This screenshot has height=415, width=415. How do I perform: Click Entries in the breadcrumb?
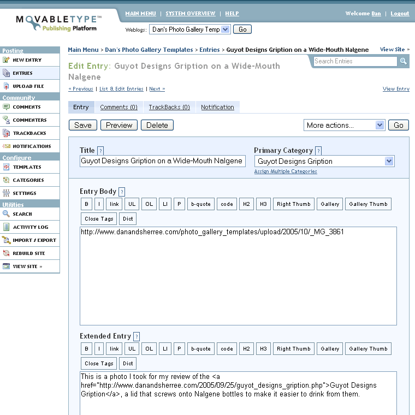[209, 50]
